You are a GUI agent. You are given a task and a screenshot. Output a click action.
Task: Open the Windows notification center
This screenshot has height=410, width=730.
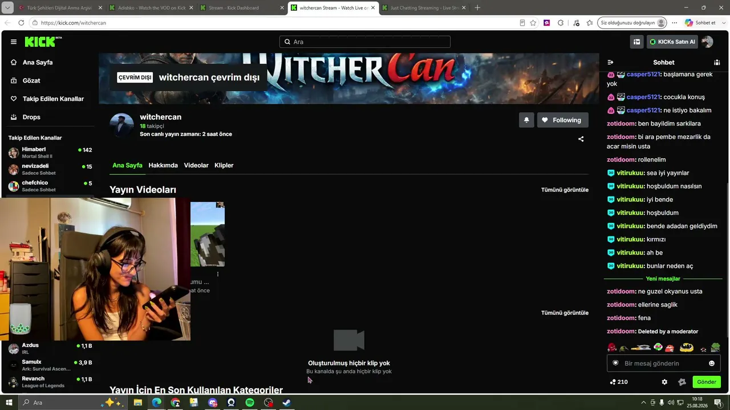[718, 403]
